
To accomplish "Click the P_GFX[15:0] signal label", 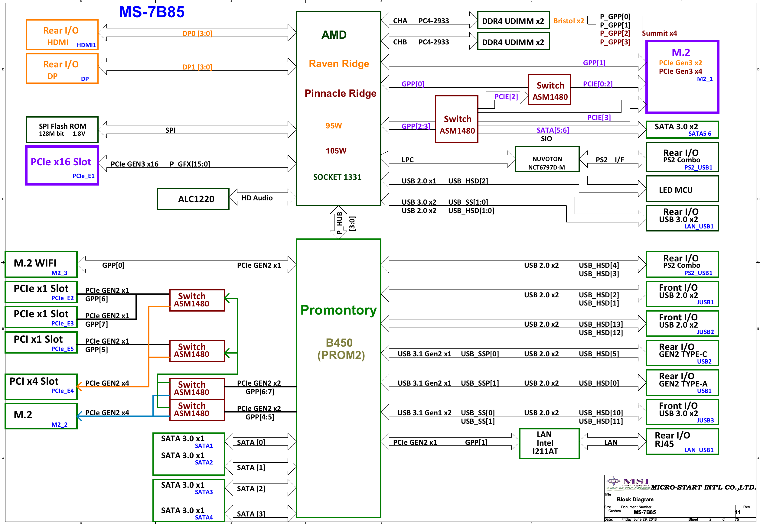I will coord(190,164).
